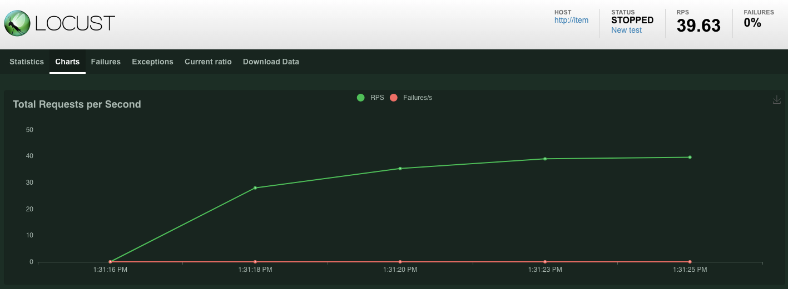Select red Failures point at 1:31:25 PM

[x=690, y=262]
